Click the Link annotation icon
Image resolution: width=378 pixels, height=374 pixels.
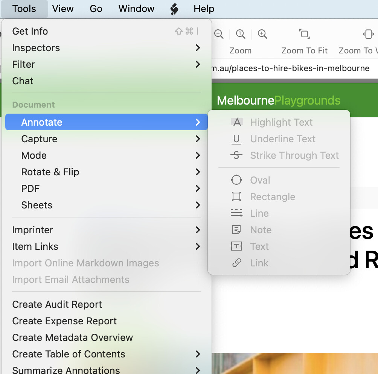tap(236, 263)
